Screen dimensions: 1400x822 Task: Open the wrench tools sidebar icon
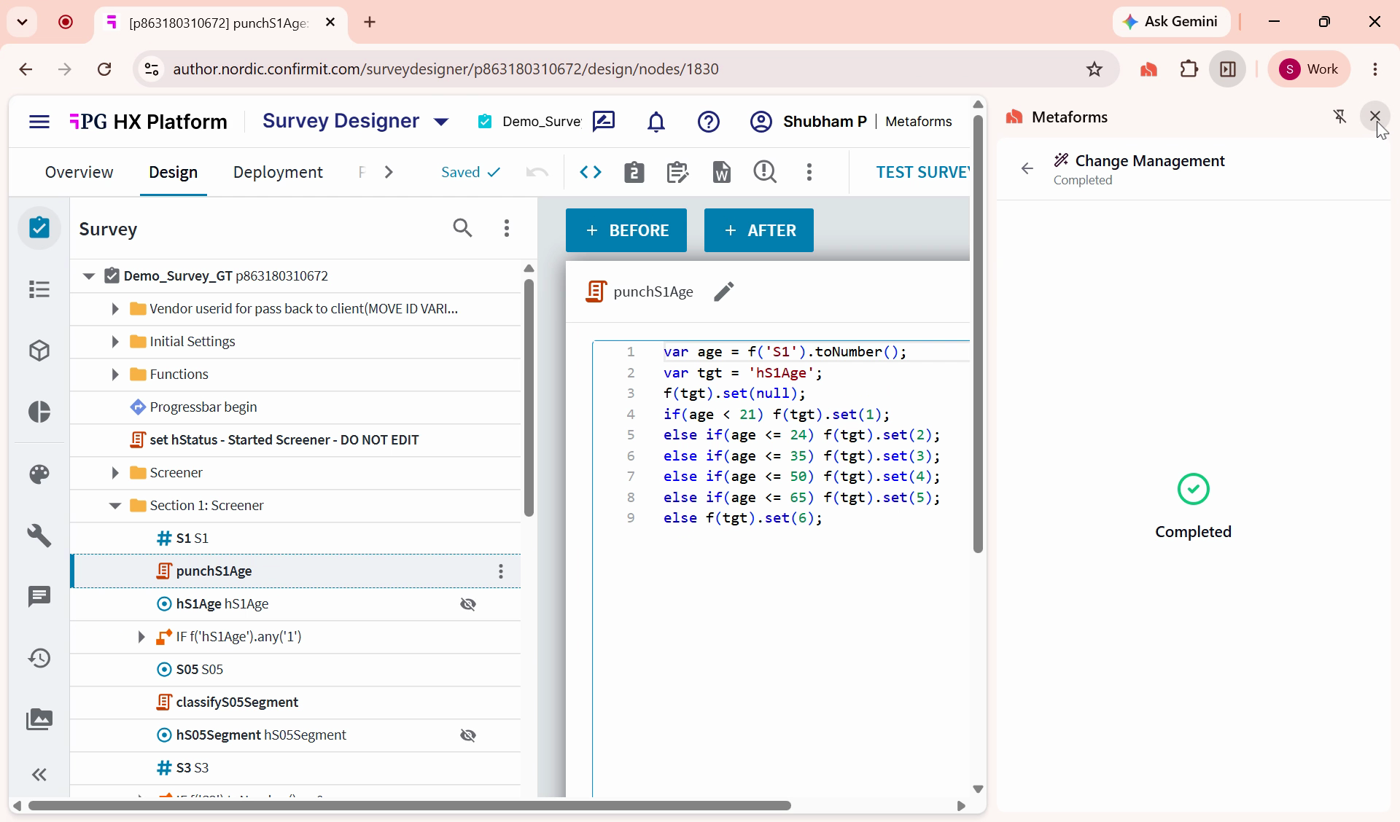click(39, 536)
